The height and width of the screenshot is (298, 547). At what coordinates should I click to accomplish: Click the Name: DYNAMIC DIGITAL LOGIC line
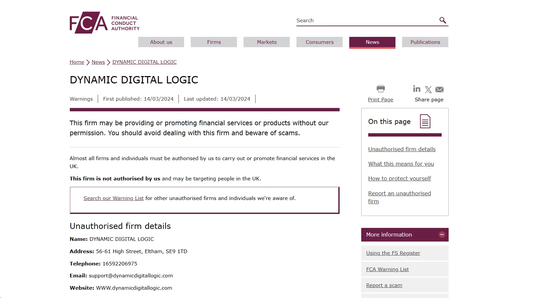pos(112,239)
